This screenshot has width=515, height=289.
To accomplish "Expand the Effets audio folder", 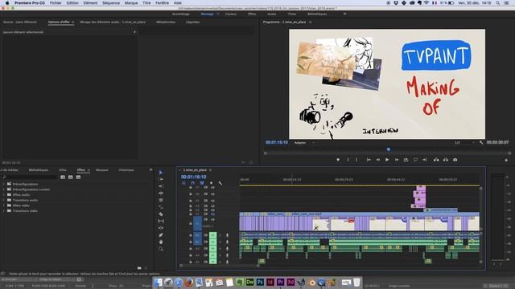I will pos(4,195).
